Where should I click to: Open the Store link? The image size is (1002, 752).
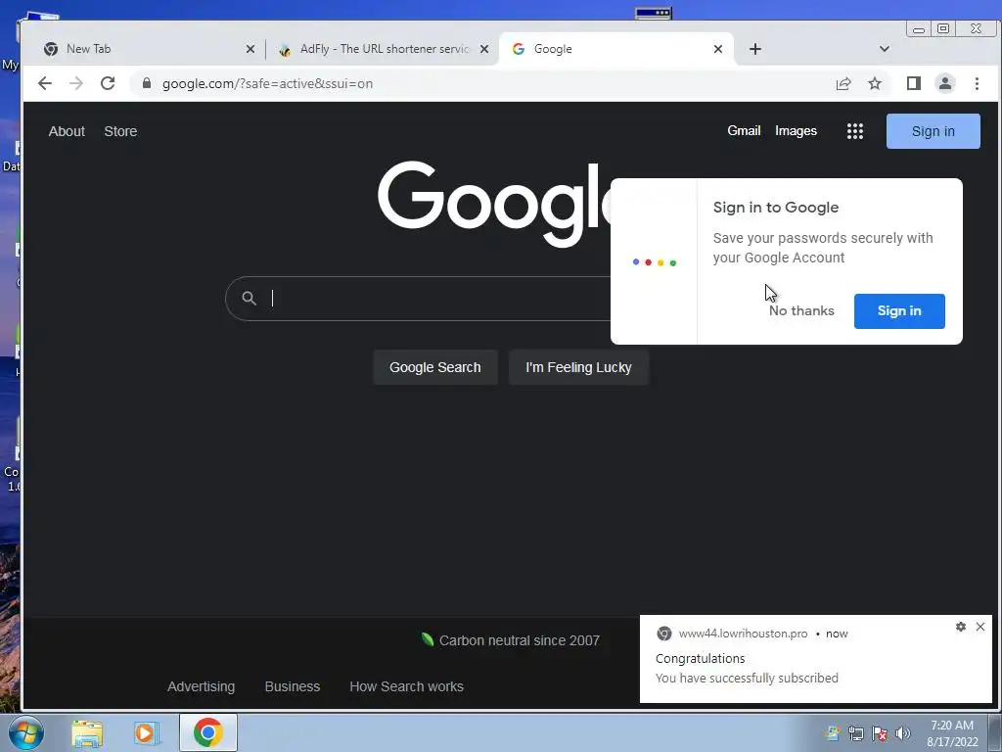pyautogui.click(x=120, y=131)
